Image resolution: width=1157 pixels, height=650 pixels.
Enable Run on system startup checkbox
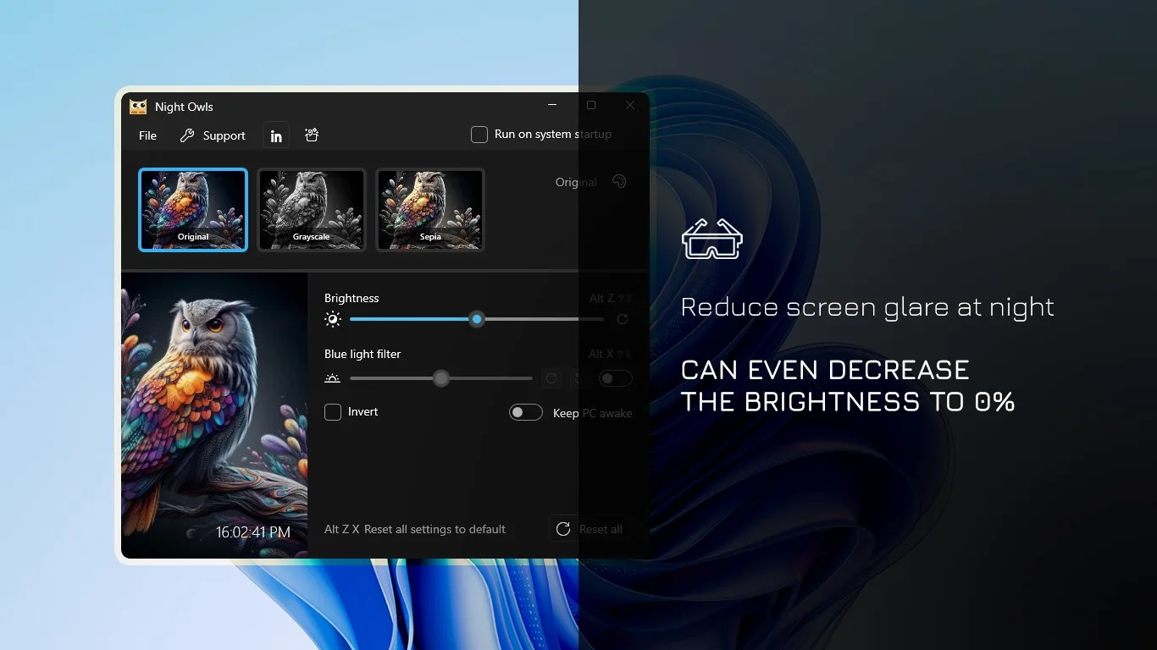click(x=479, y=135)
